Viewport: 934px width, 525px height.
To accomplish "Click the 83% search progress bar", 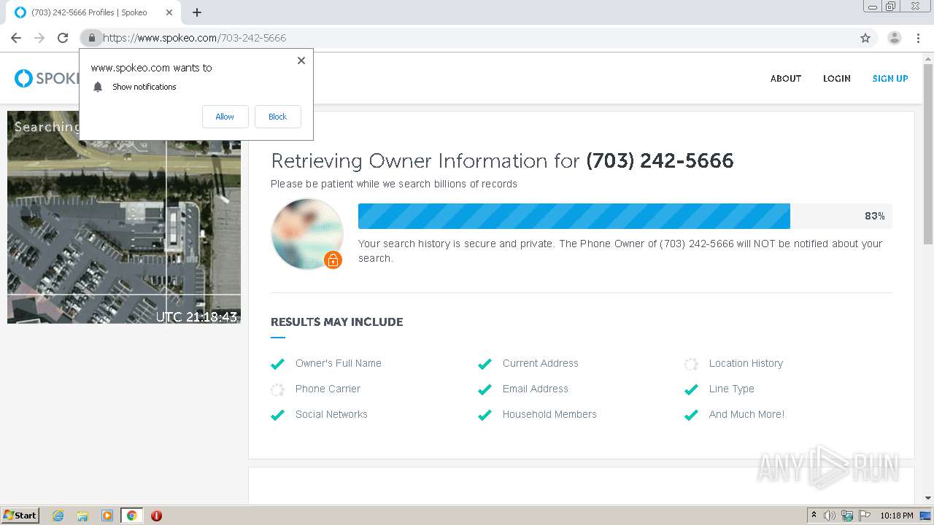I will coord(625,217).
